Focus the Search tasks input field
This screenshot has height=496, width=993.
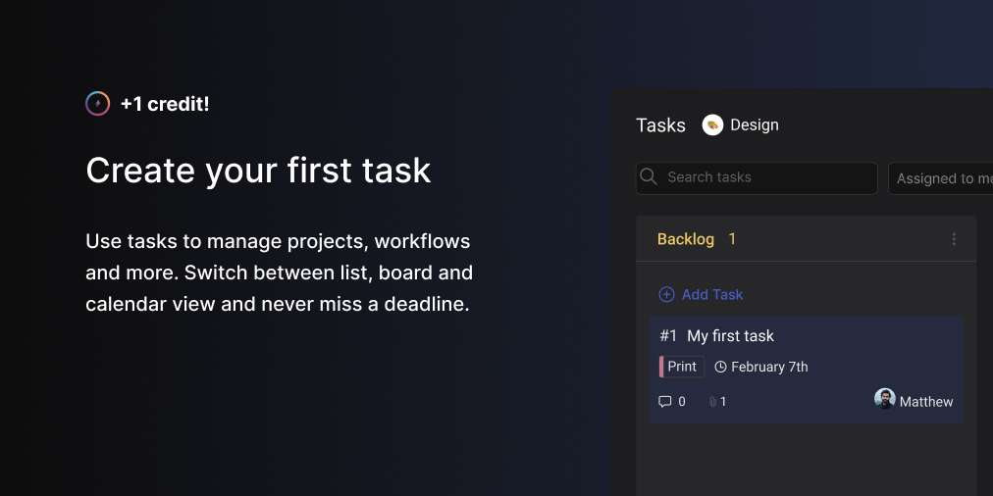pyautogui.click(x=765, y=177)
